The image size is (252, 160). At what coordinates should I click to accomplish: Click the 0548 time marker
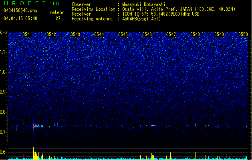coord(195,34)
